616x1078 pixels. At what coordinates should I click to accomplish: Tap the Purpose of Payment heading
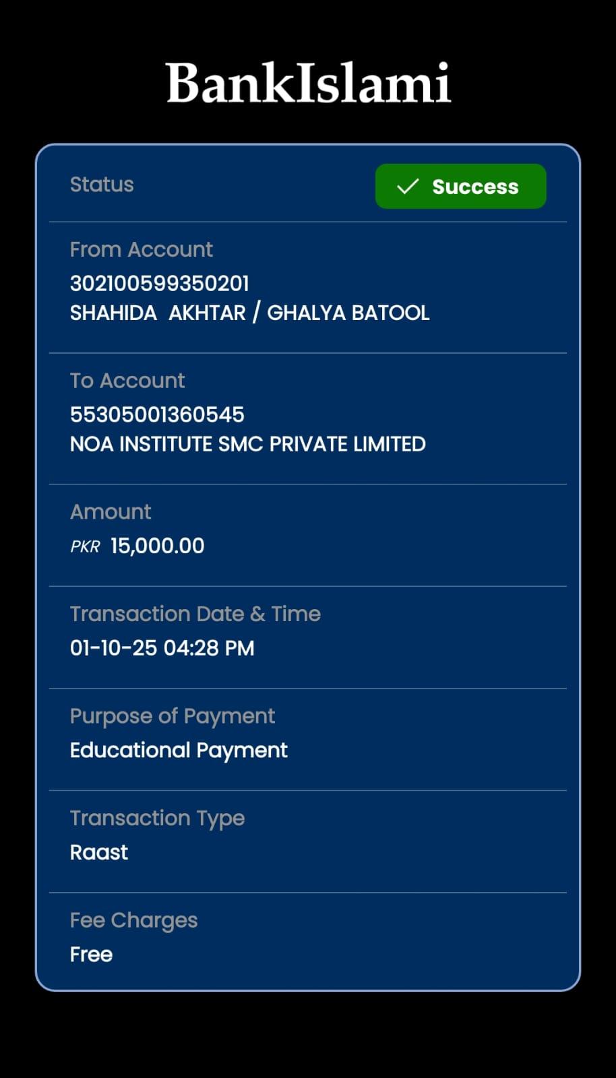tap(172, 716)
